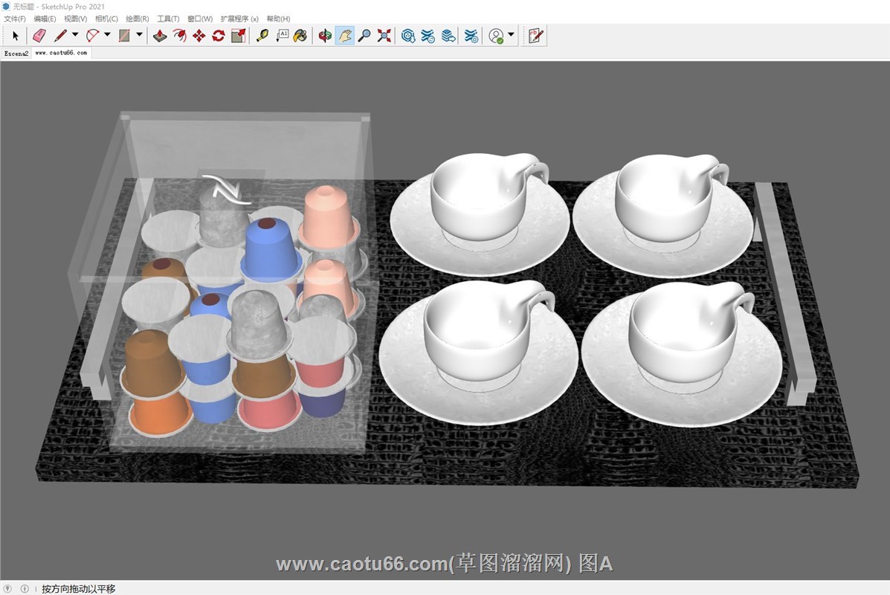
Task: Open the shape tool dropdown arrow
Action: pyautogui.click(x=139, y=35)
